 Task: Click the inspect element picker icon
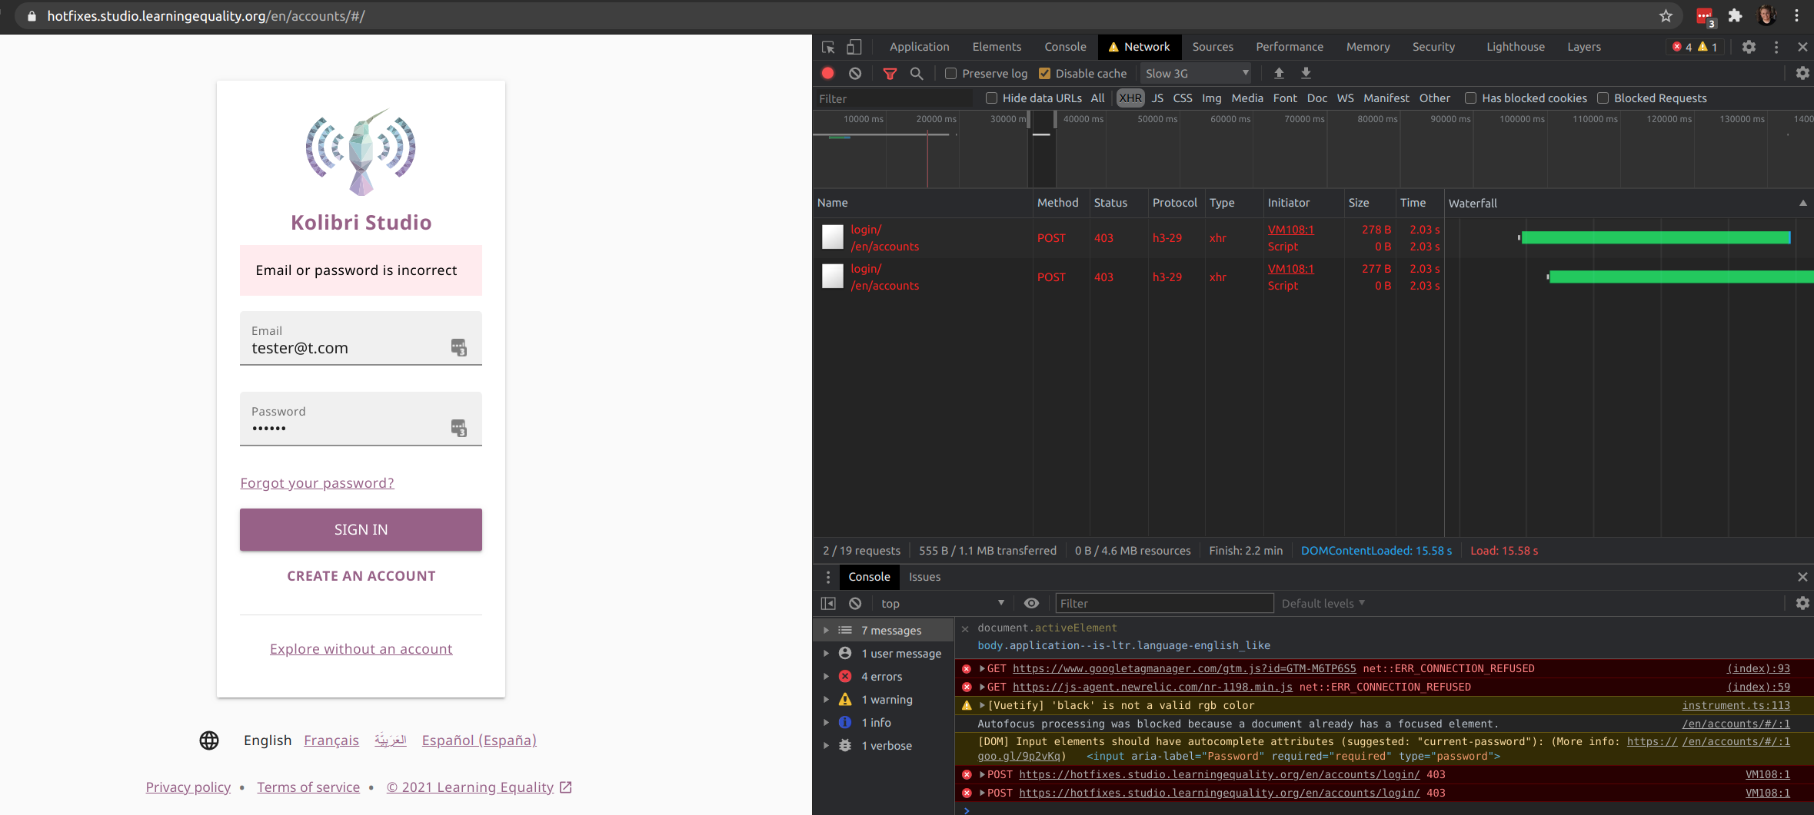pyautogui.click(x=828, y=47)
